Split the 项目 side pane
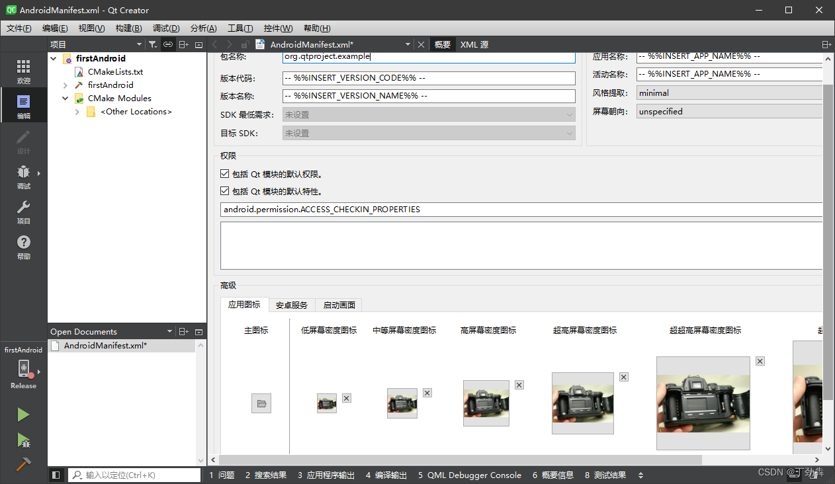The width and height of the screenshot is (835, 484). [184, 44]
